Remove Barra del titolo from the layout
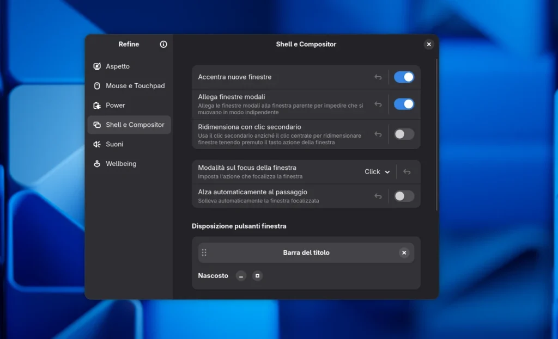 pyautogui.click(x=404, y=252)
